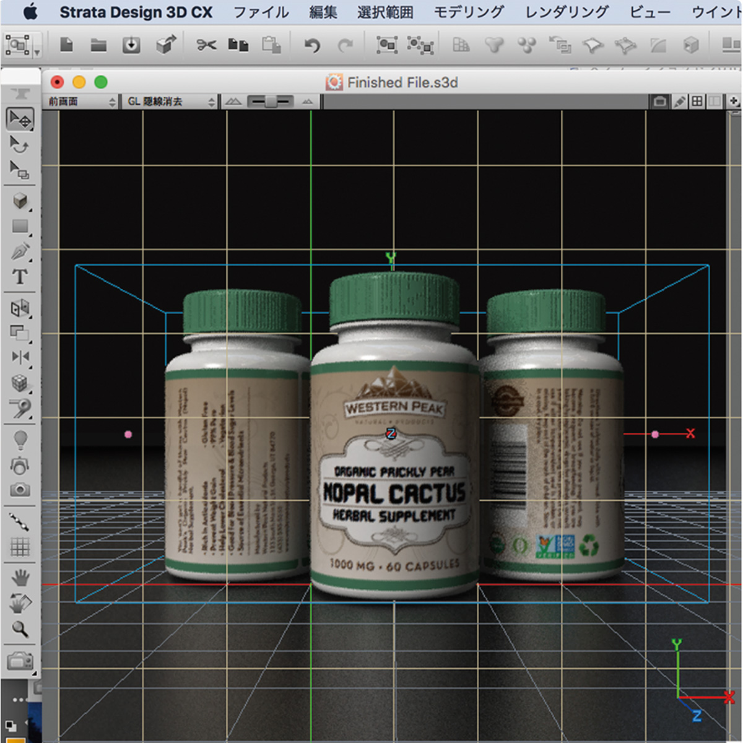Viewport: 743px width, 743px height.
Task: Select the Spotlight tool
Action: point(20,466)
